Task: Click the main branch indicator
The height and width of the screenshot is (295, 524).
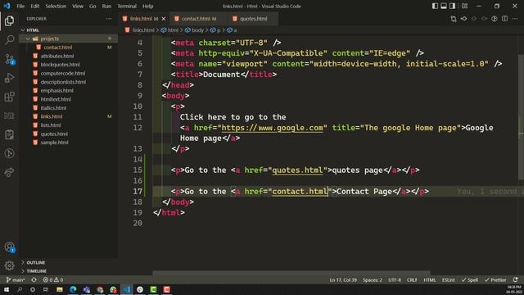Action: click(16, 279)
